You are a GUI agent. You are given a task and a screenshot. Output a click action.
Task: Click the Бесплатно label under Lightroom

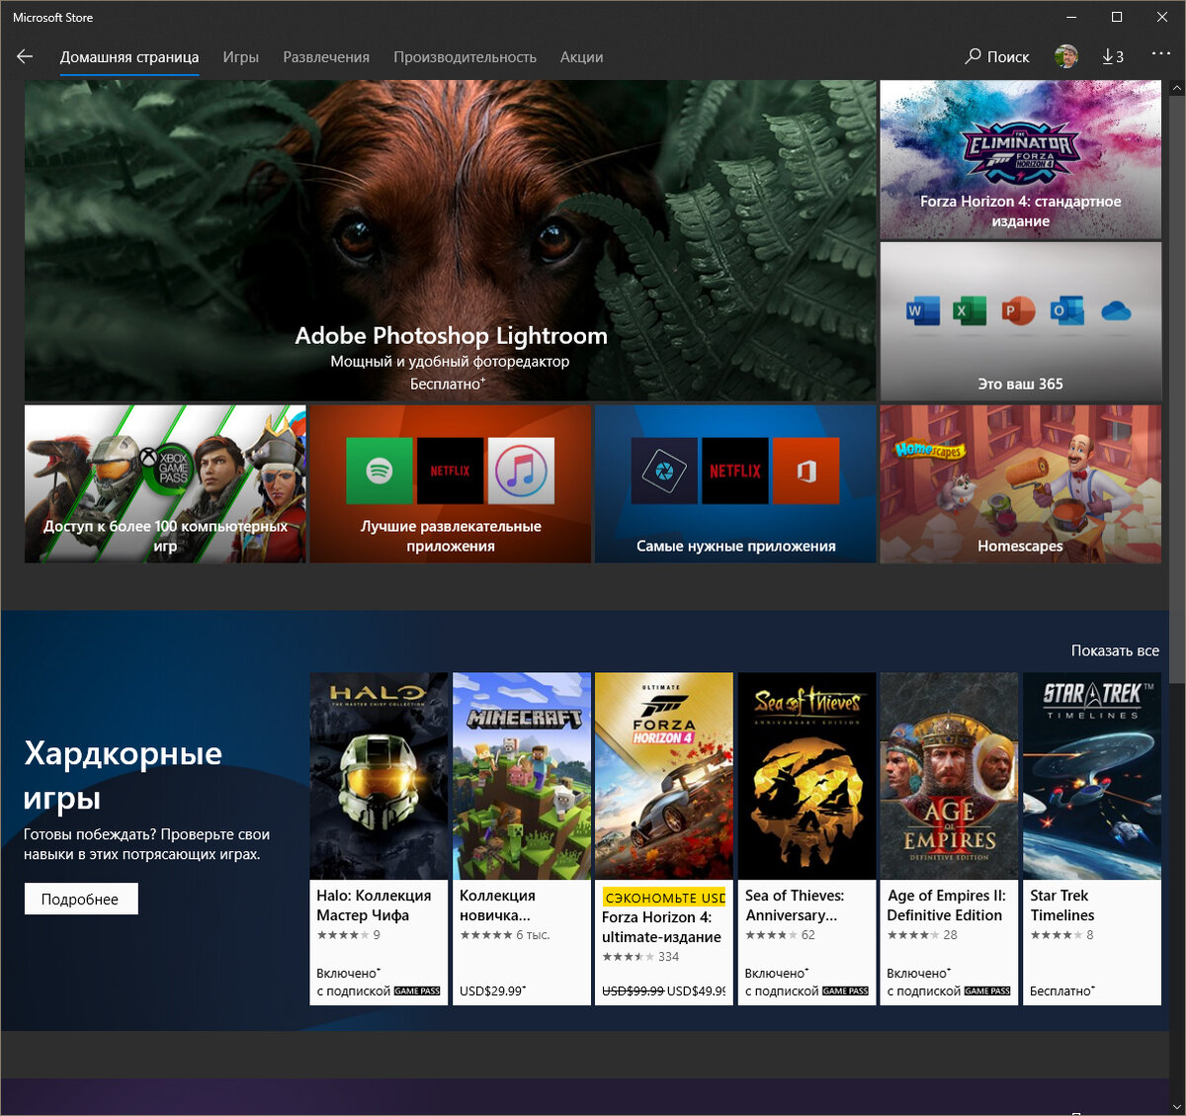(x=448, y=384)
